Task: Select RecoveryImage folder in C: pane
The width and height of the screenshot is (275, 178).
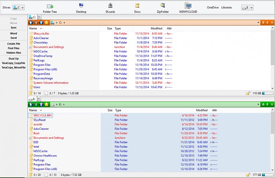Action: click(x=43, y=78)
